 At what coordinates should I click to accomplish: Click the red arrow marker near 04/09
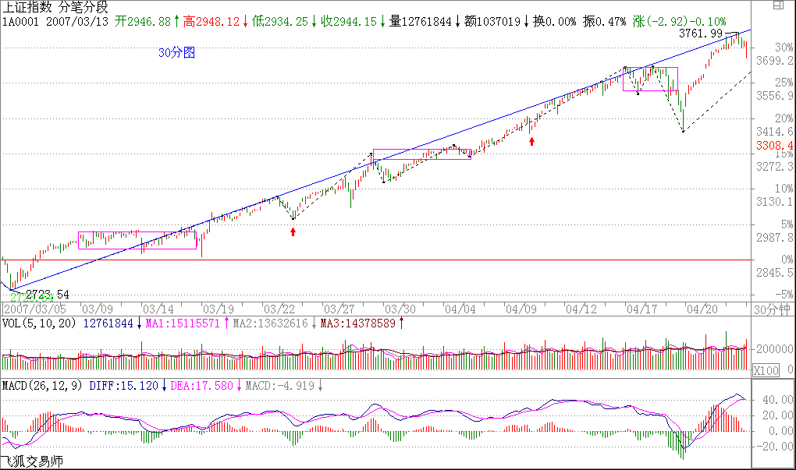(532, 141)
